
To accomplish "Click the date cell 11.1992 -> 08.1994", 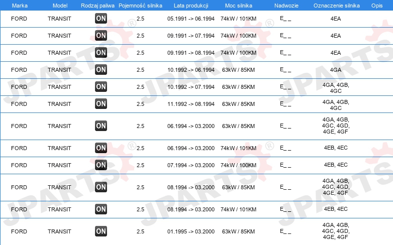I will [191, 104].
